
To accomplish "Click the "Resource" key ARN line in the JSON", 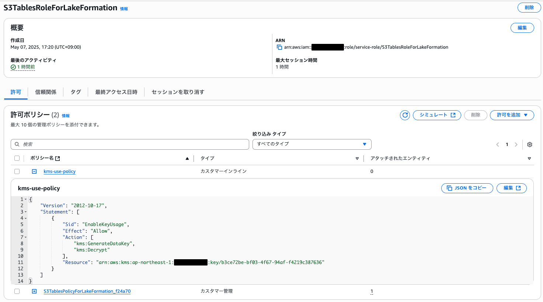I will (194, 262).
